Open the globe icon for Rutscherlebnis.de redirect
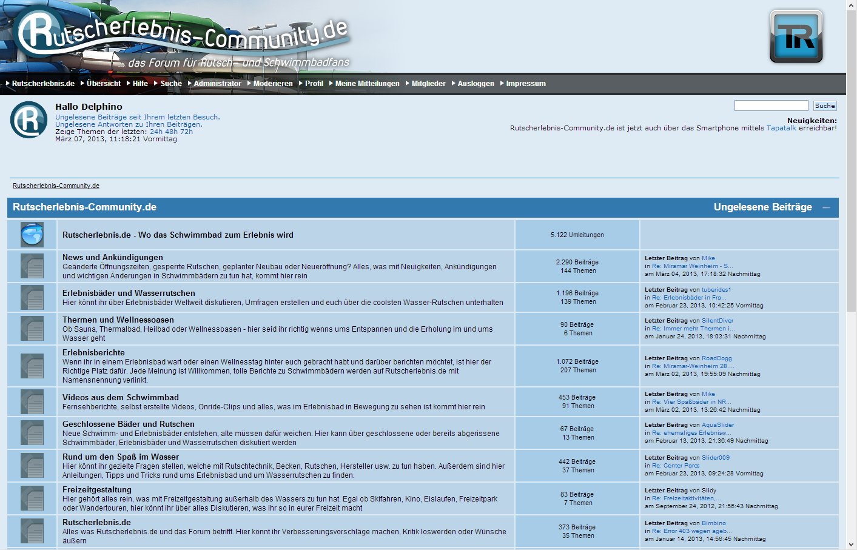 pos(32,235)
